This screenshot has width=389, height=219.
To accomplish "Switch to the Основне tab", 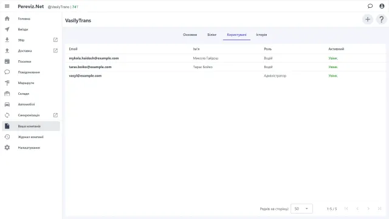I will (x=190, y=35).
